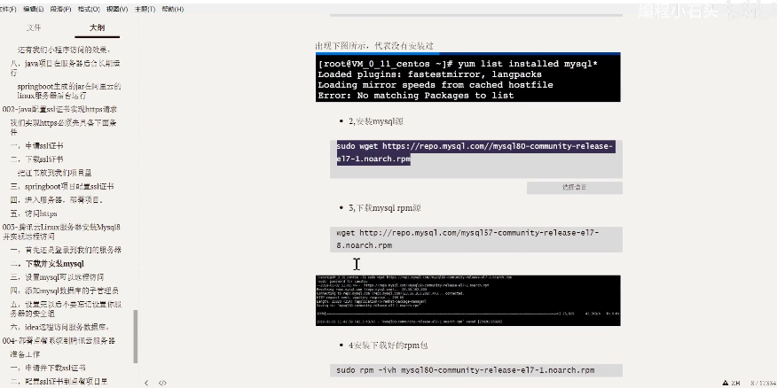777x388 pixels.
Task: Click the yum list installed terminal screenshot
Action: click(x=467, y=77)
